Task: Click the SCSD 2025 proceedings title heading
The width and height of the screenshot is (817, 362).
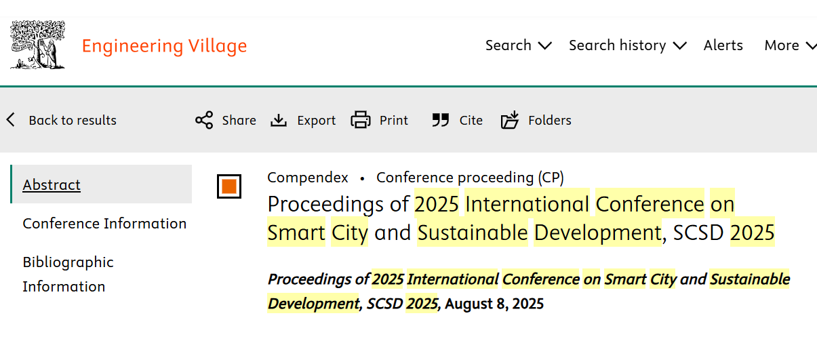Action: click(521, 218)
